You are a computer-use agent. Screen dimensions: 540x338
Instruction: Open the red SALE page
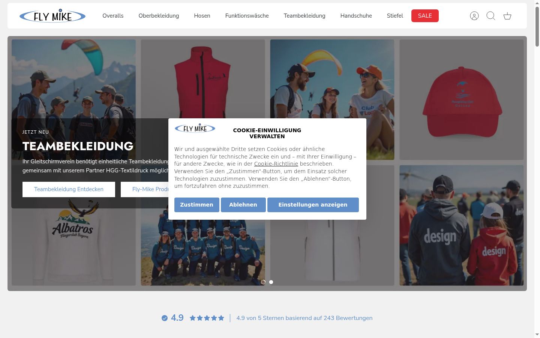pos(425,16)
